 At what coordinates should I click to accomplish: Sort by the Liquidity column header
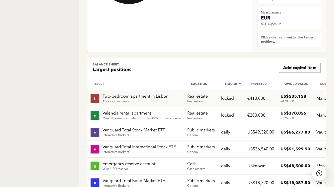tap(233, 84)
